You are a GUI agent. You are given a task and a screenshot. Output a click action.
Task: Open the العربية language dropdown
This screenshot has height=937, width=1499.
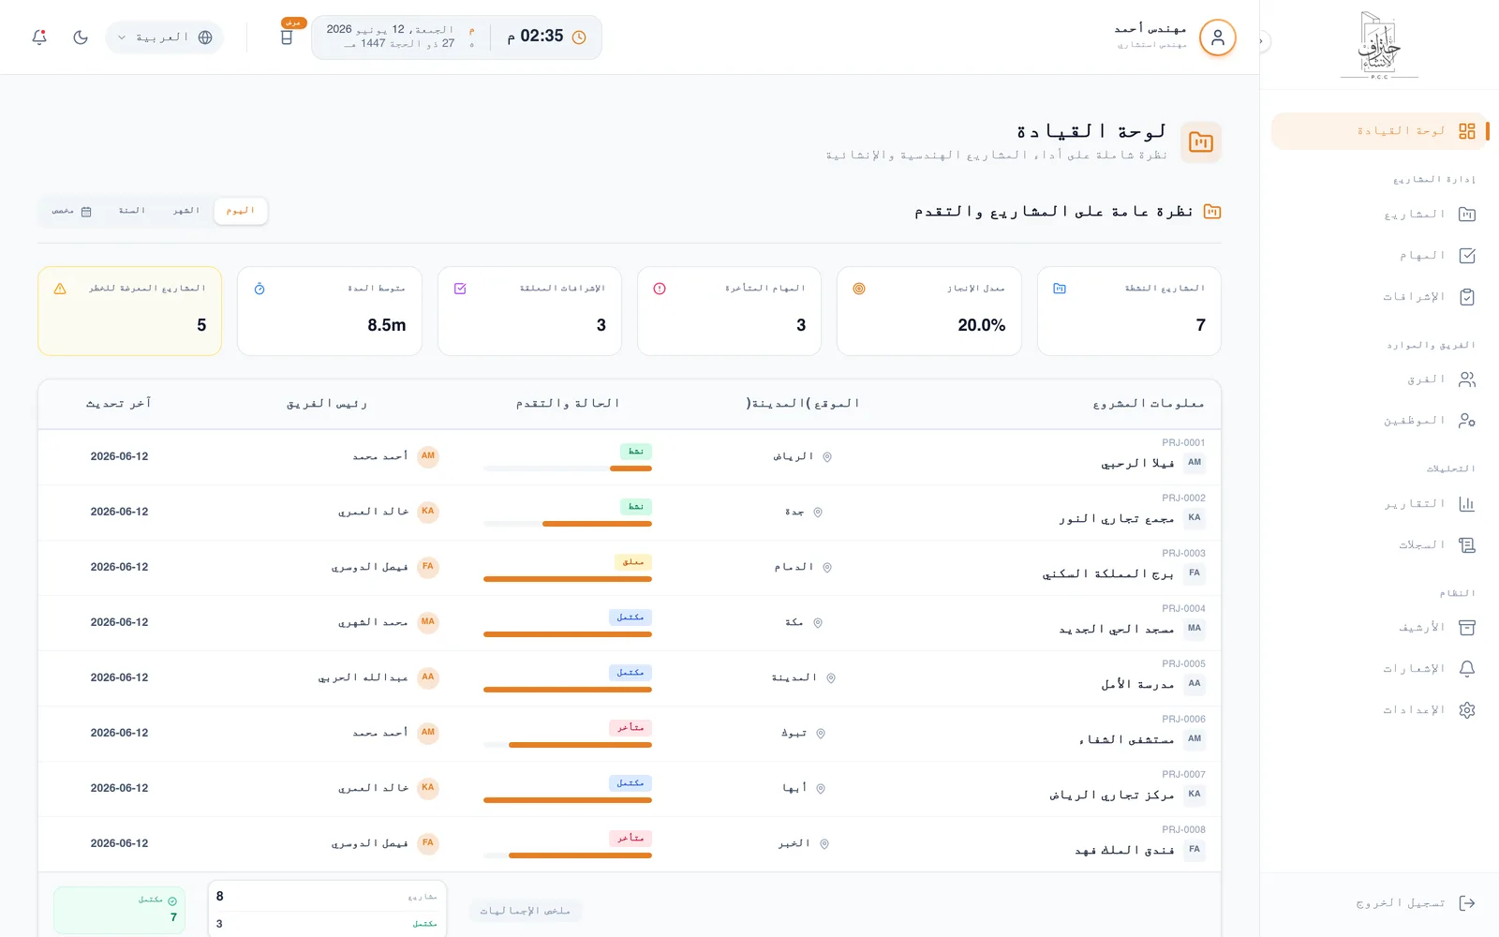pyautogui.click(x=164, y=37)
